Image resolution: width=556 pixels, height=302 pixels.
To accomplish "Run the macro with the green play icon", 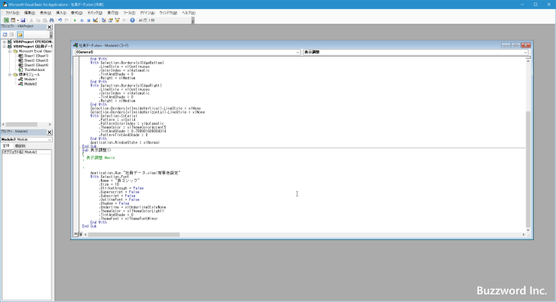I will pos(75,20).
